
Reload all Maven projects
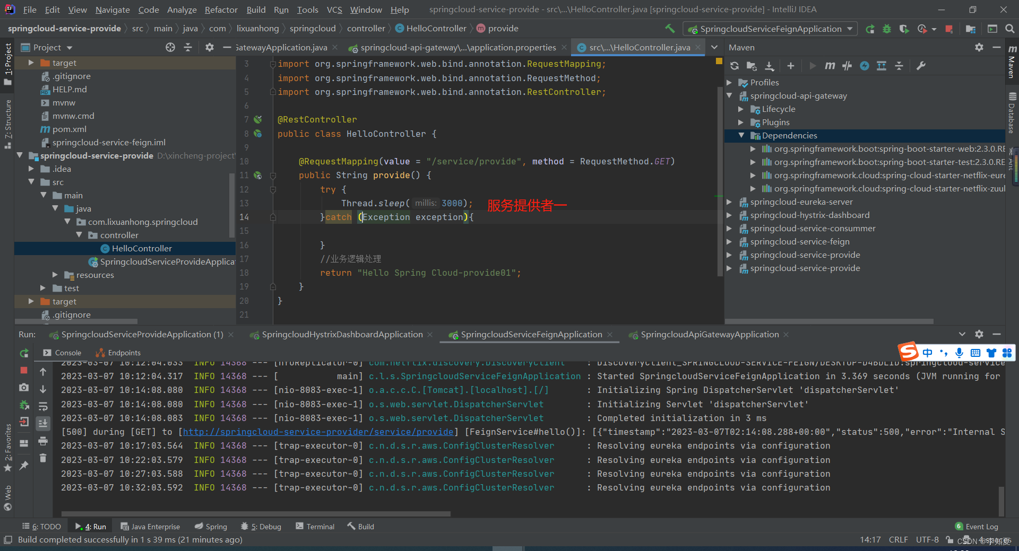[x=735, y=66]
